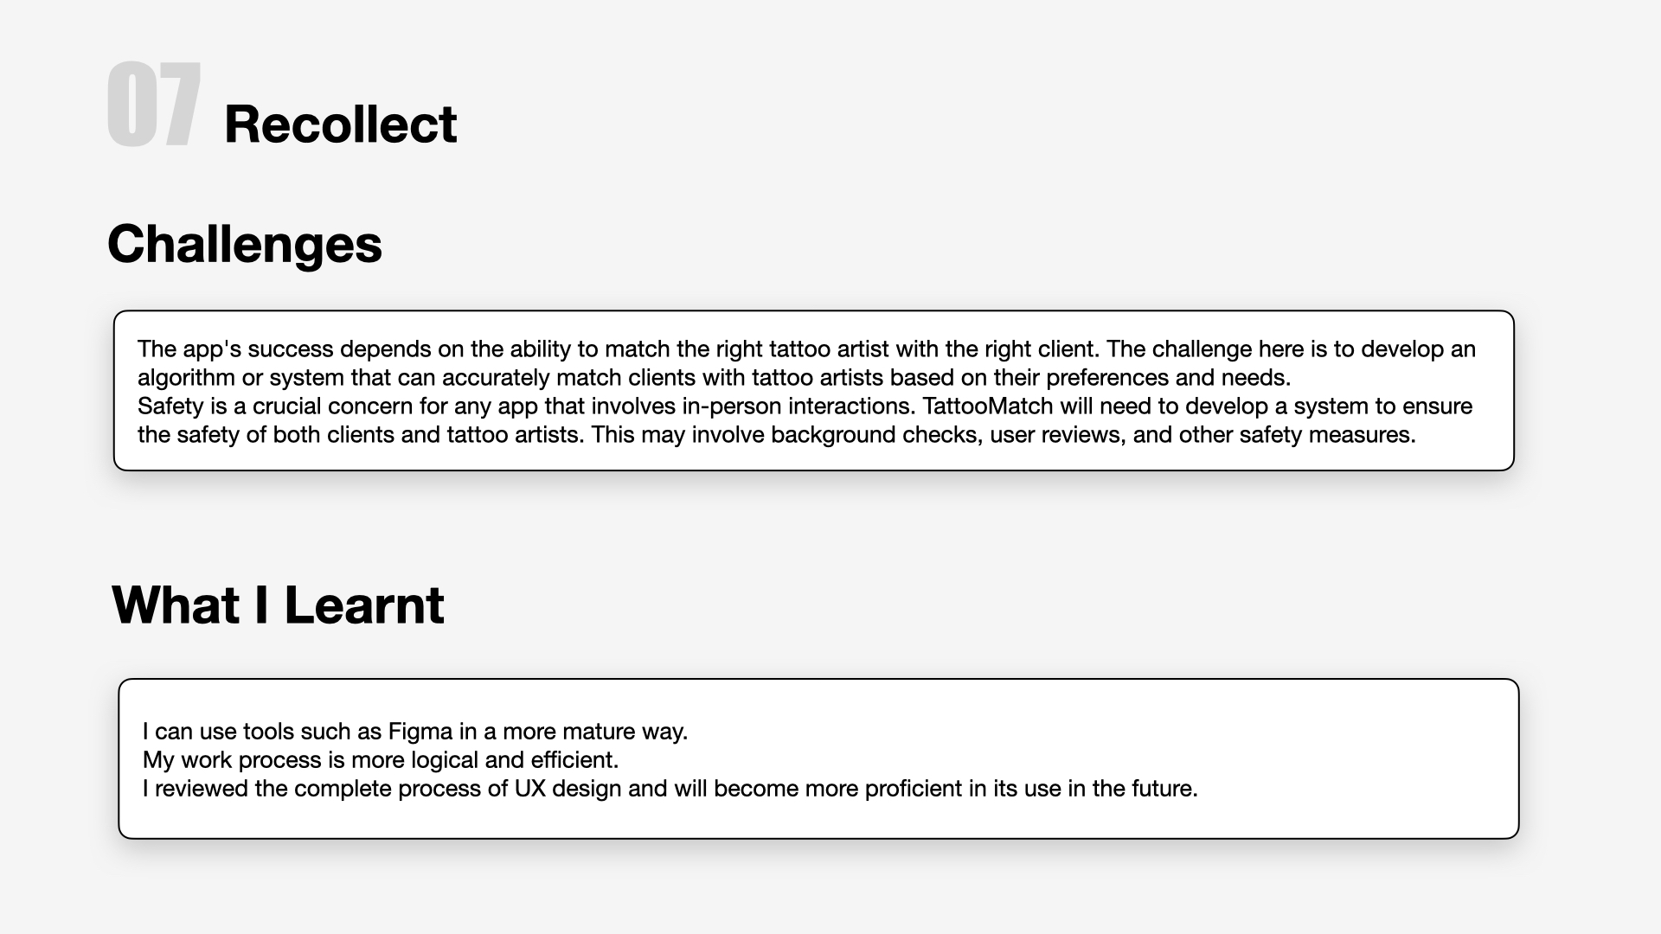Click the gray "07" section number

pyautogui.click(x=154, y=105)
